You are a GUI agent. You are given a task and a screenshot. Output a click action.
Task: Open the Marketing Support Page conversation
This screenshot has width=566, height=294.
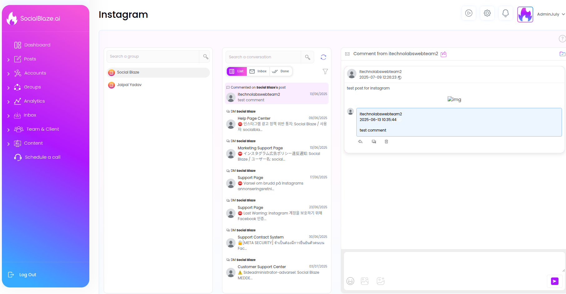click(277, 151)
